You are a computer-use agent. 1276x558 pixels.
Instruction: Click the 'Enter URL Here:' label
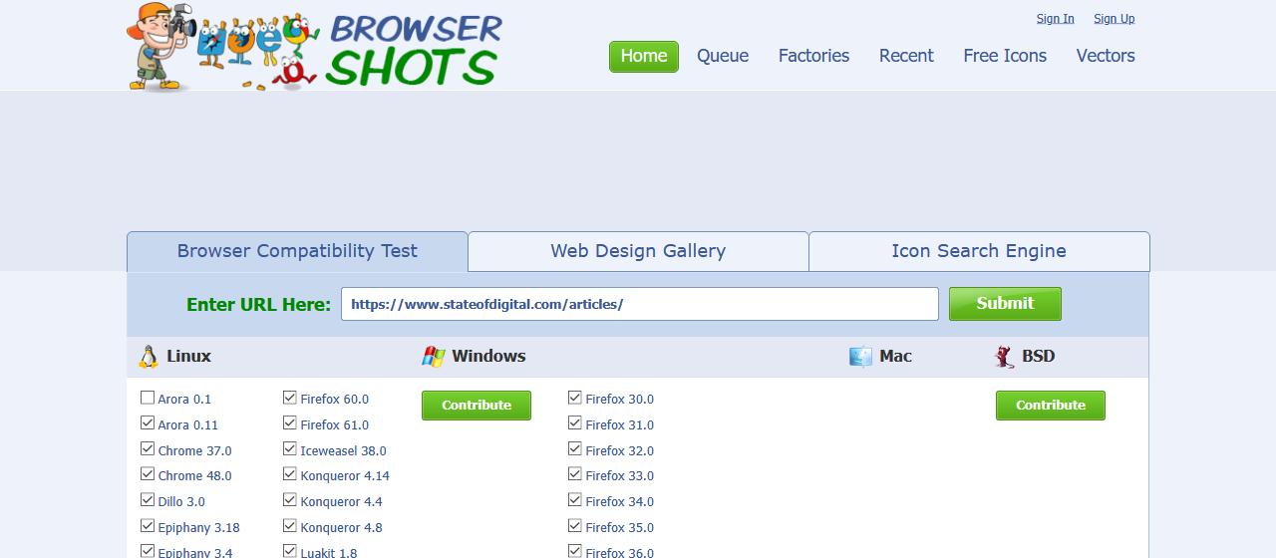[258, 305]
